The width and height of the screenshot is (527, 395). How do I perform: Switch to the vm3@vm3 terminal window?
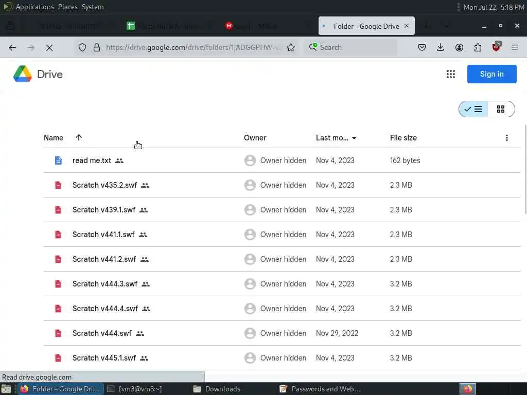tap(134, 389)
